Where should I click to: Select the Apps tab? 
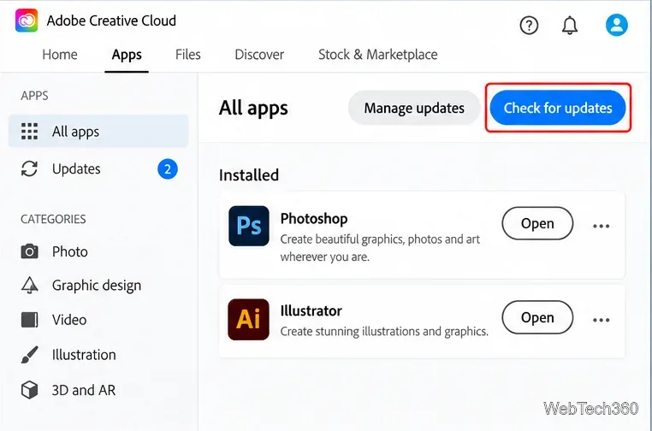(x=127, y=55)
